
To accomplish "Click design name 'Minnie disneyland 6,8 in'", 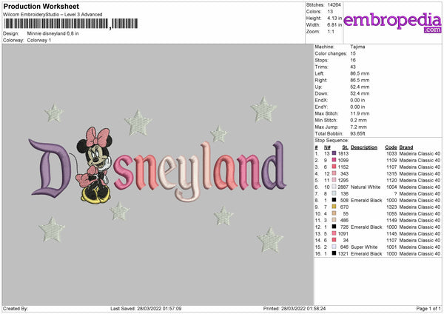I will click(53, 33).
